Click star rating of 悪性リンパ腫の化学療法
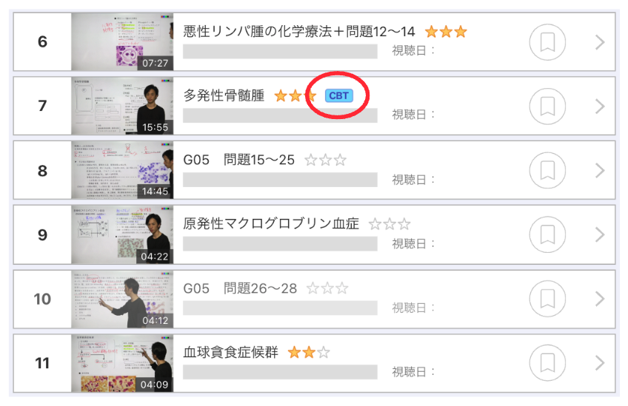Image resolution: width=628 pixels, height=406 pixels. tap(446, 31)
